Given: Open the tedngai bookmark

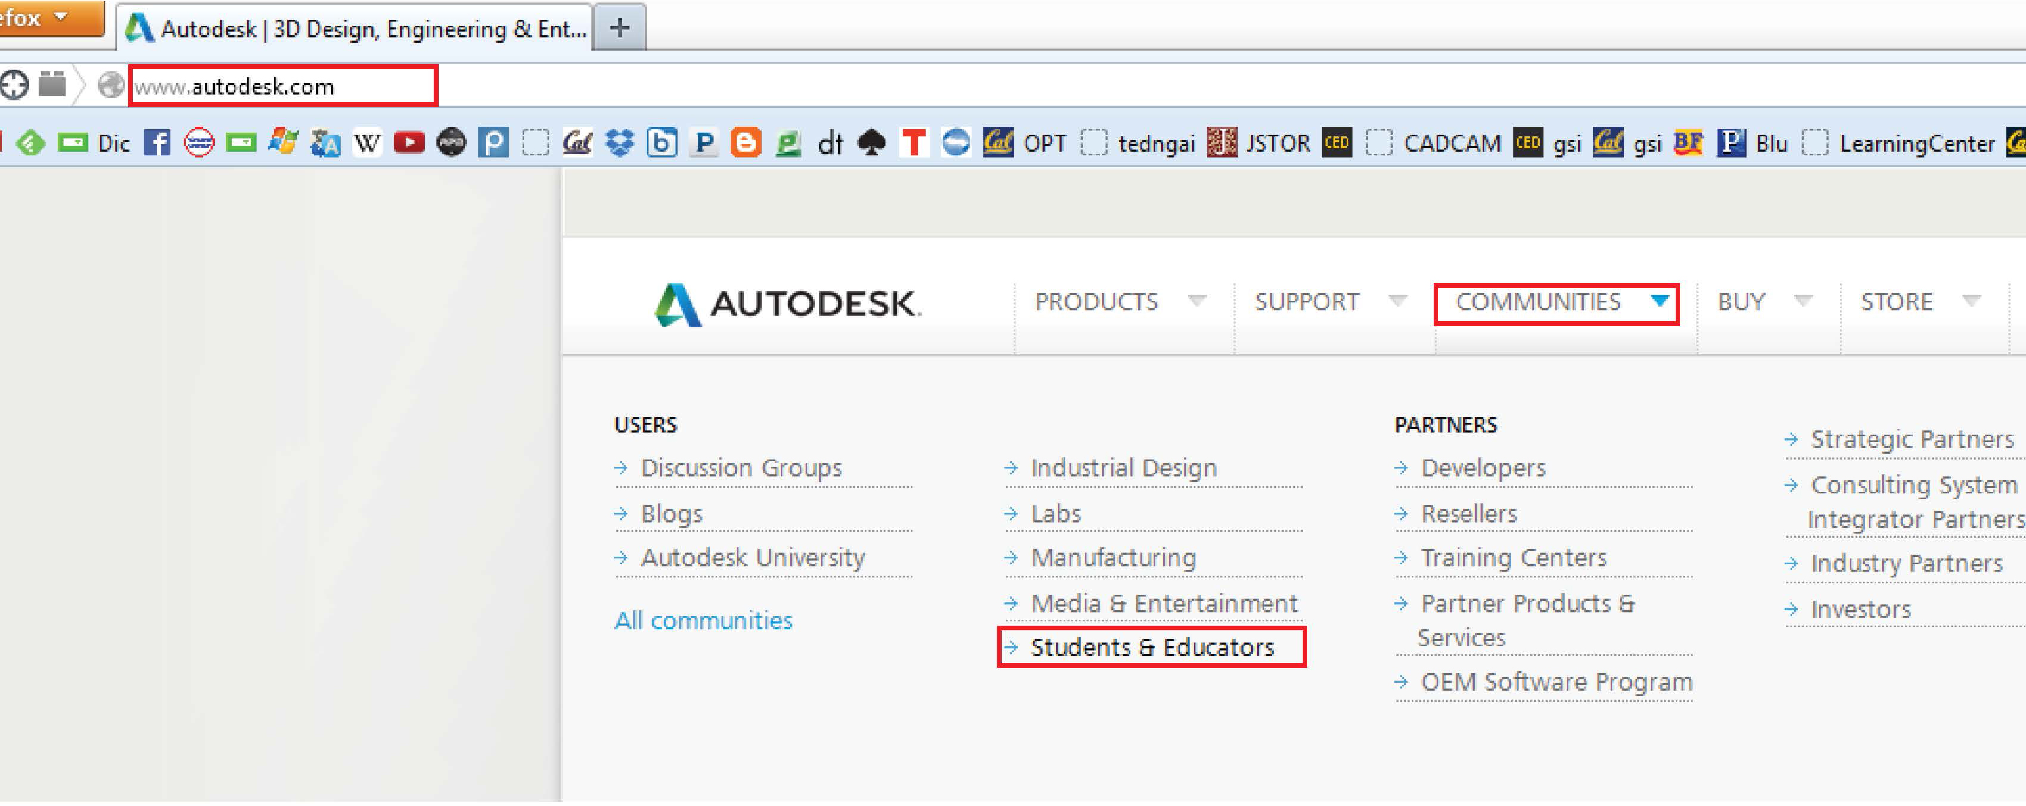Looking at the screenshot, I should 1138,144.
